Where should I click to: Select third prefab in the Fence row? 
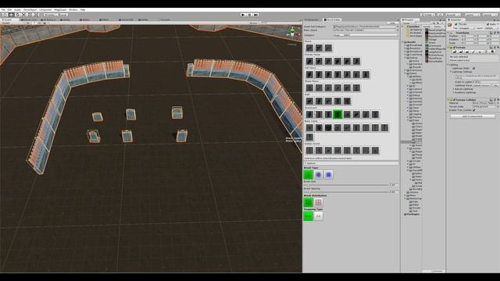328,48
